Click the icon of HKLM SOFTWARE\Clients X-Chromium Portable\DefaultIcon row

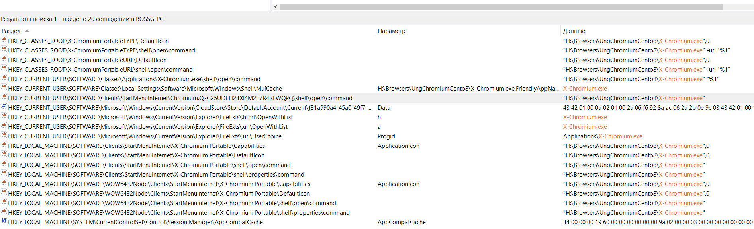point(4,154)
